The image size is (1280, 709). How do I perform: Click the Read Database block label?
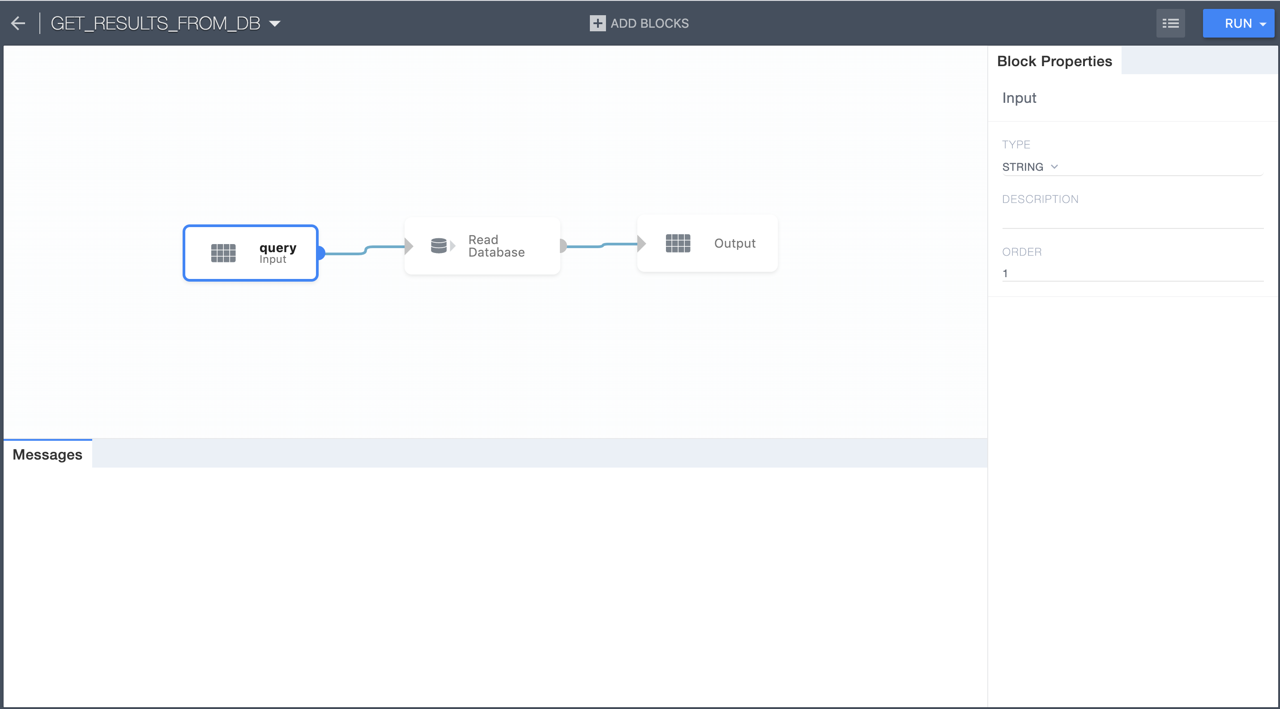496,246
